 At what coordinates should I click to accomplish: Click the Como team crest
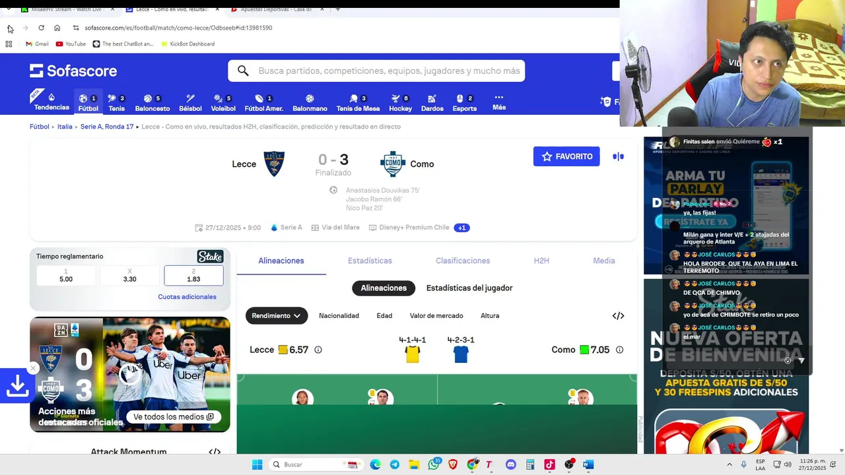(392, 164)
